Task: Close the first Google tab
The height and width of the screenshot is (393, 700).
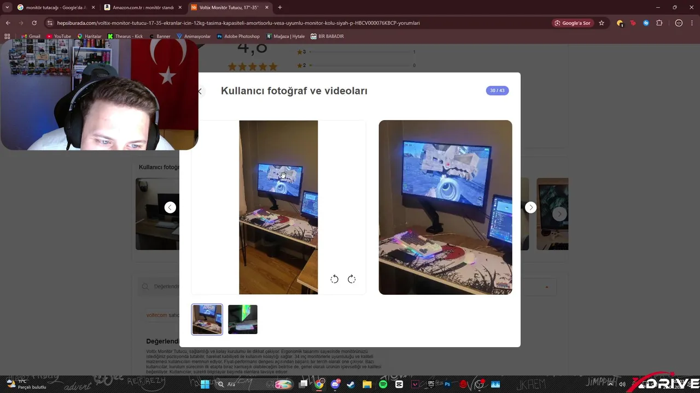Action: (93, 8)
